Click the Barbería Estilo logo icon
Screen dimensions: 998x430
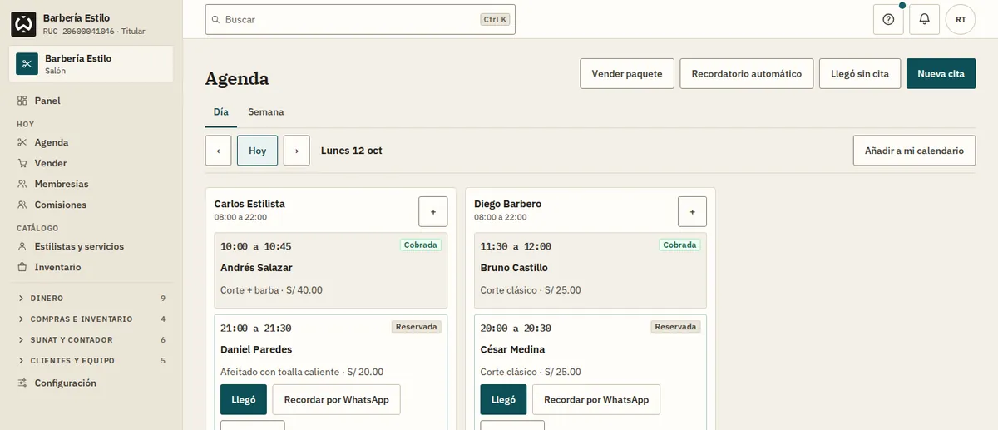23,24
